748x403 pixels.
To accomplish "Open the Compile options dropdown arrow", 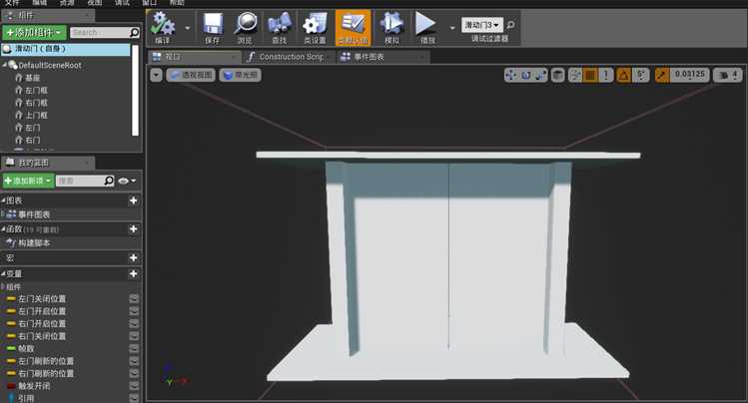I will pyautogui.click(x=187, y=28).
